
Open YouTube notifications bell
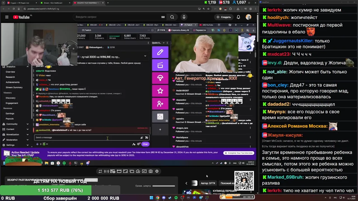click(x=238, y=17)
